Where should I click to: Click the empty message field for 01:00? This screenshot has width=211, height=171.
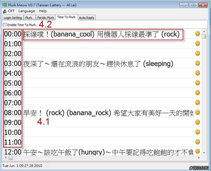[x=108, y=44]
